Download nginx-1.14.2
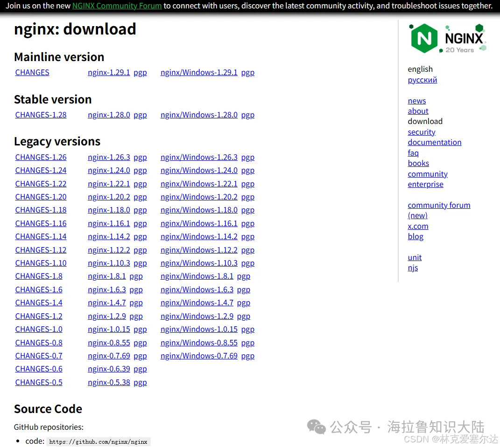The height and width of the screenshot is (447, 500). point(109,237)
